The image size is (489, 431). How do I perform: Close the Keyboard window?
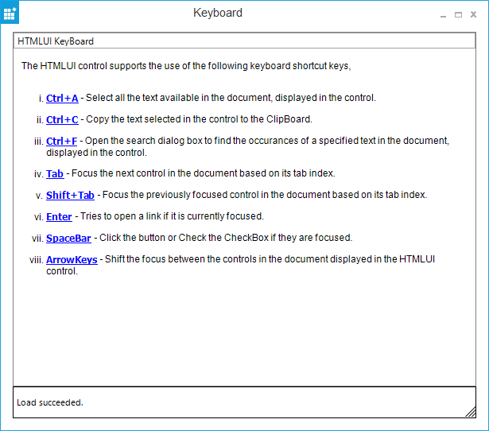tap(474, 14)
